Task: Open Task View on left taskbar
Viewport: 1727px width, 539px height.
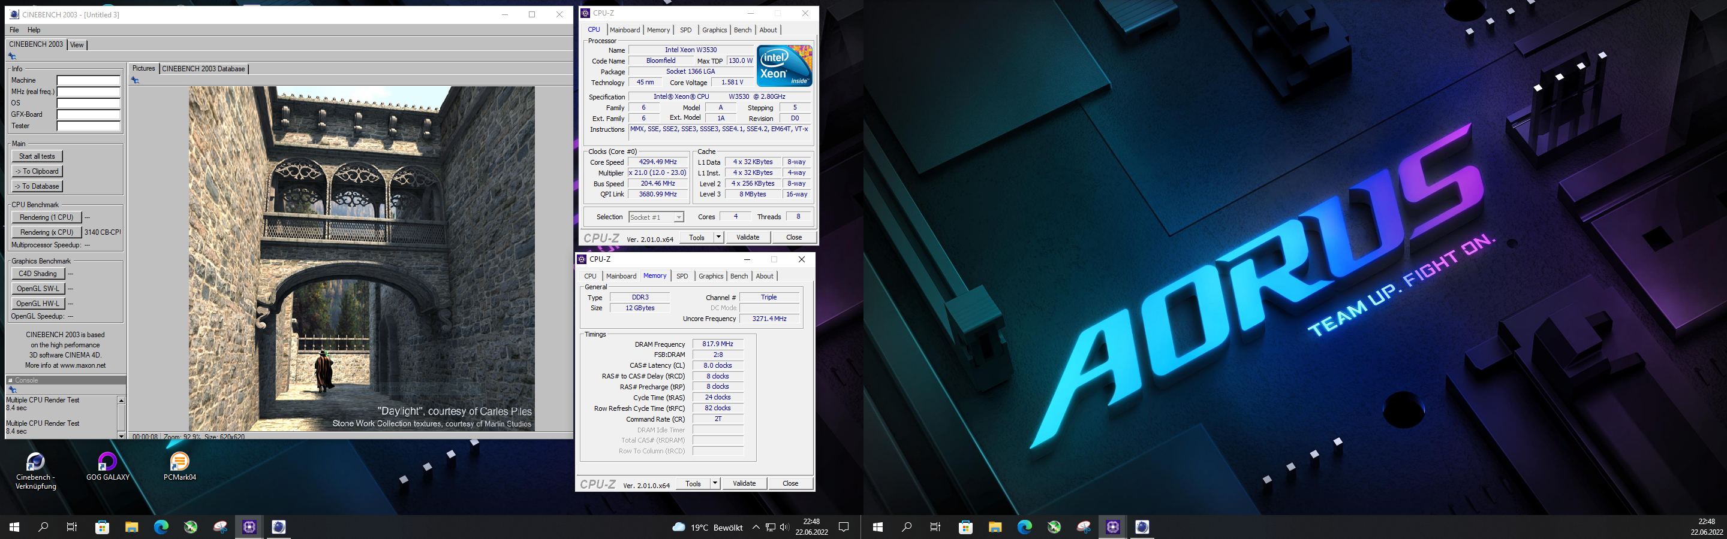Action: pyautogui.click(x=72, y=527)
